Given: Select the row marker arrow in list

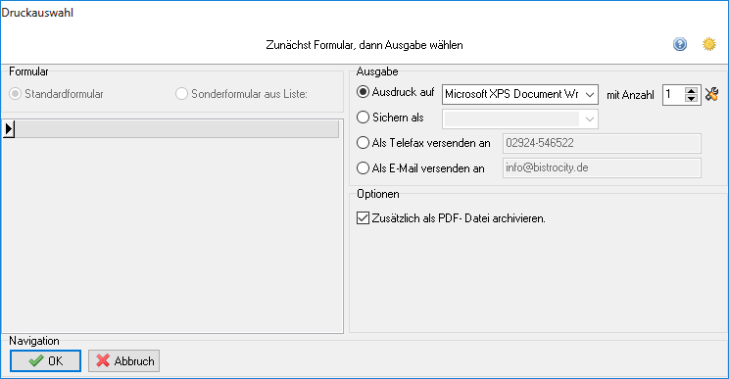Looking at the screenshot, I should click(9, 128).
